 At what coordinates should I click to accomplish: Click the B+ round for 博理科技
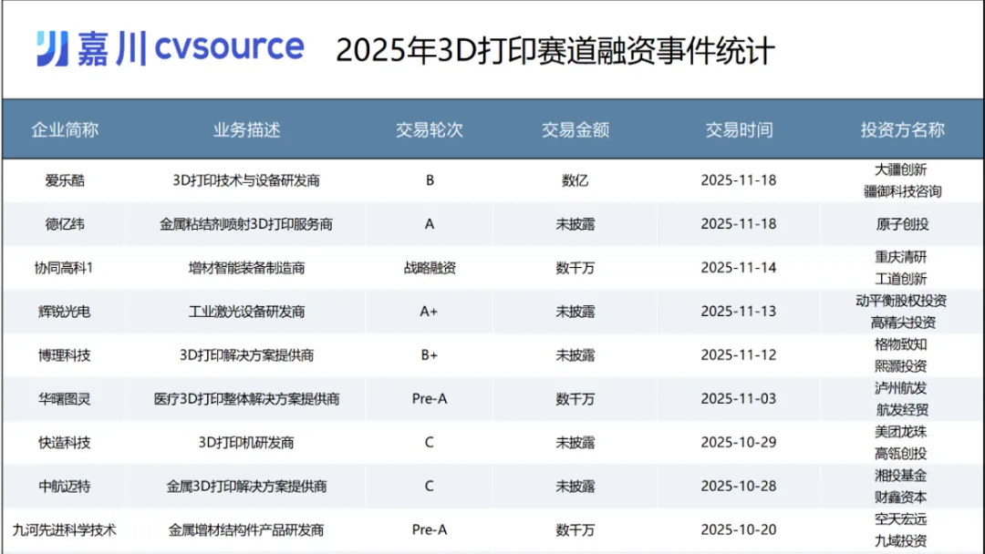(x=429, y=355)
